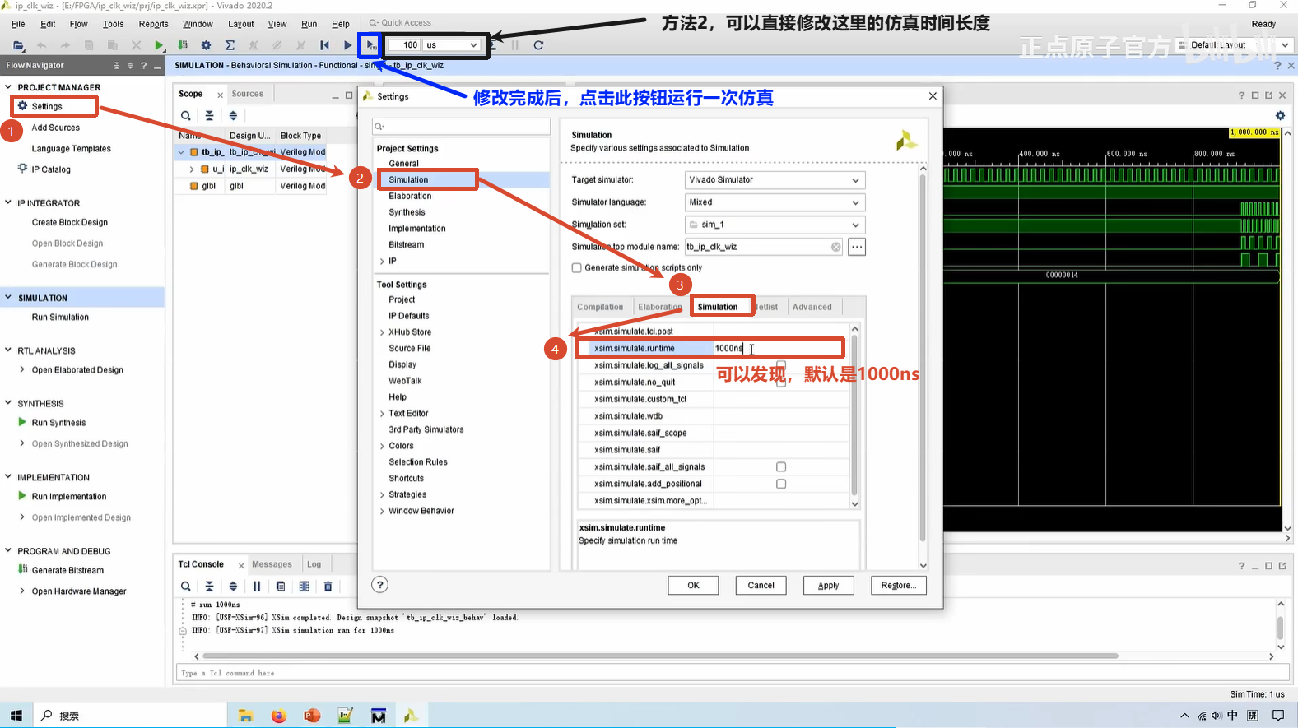1298x728 pixels.
Task: Click the Run For specified time icon
Action: tap(371, 45)
